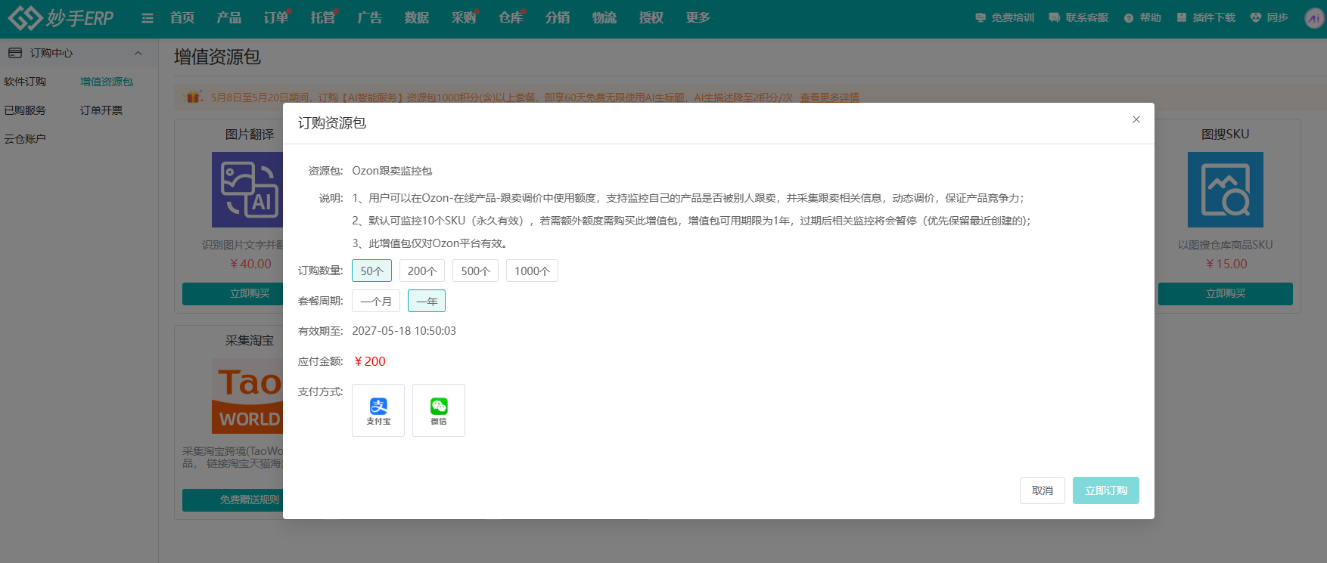Click the TaoWorld 采集淘宝 thumbnail
The image size is (1327, 563).
[x=247, y=396]
